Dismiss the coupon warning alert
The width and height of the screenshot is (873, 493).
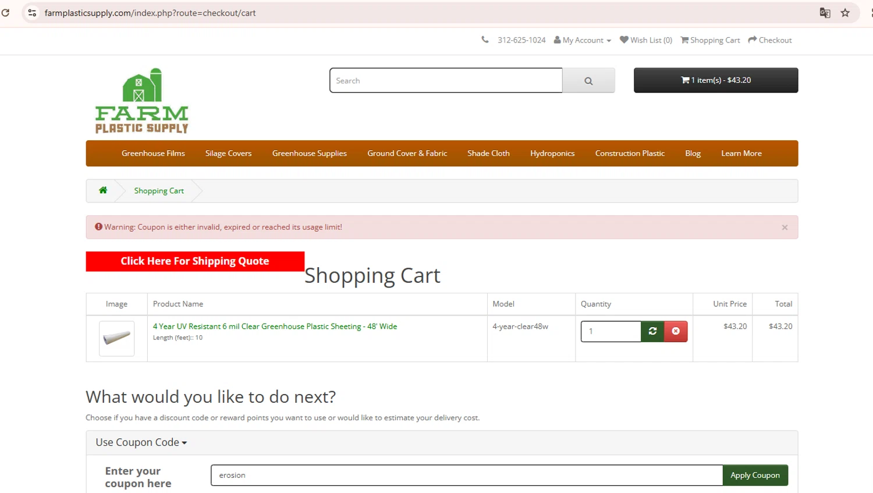click(x=785, y=228)
